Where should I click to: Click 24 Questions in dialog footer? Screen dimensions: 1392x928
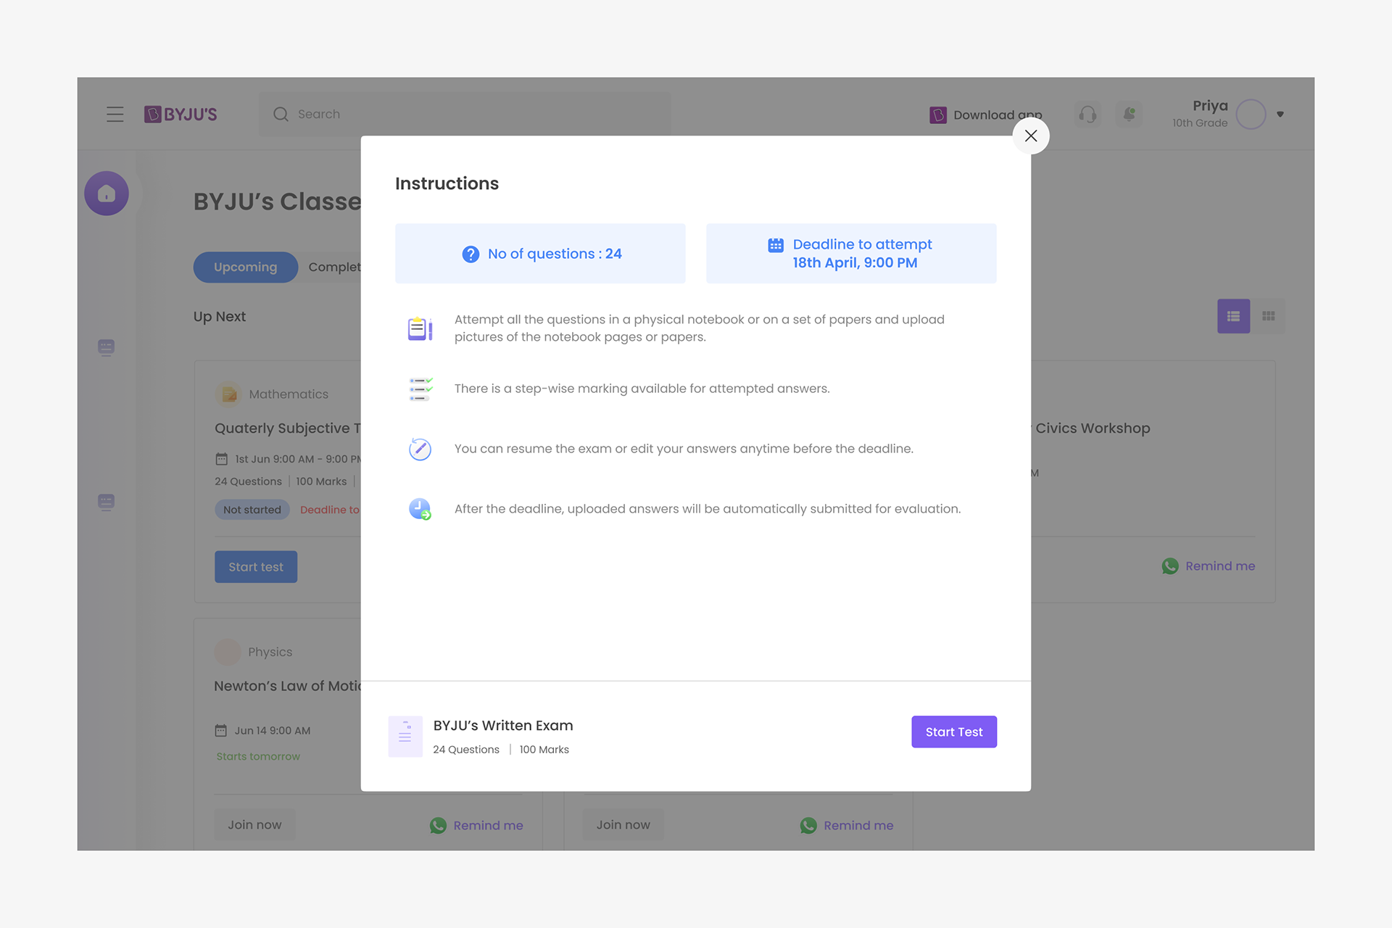pyautogui.click(x=466, y=750)
